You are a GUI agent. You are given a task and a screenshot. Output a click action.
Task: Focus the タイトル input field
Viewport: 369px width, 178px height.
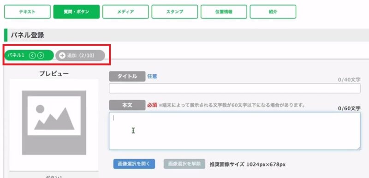(x=235, y=88)
